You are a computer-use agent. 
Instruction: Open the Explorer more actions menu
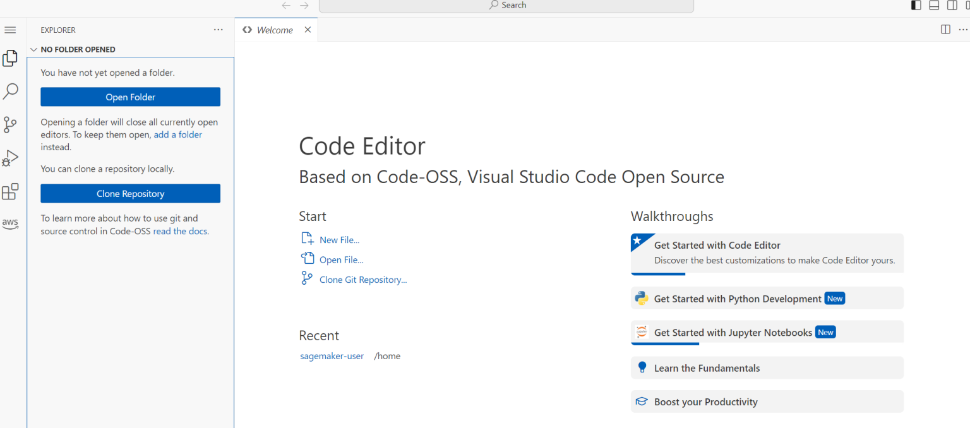(x=218, y=30)
